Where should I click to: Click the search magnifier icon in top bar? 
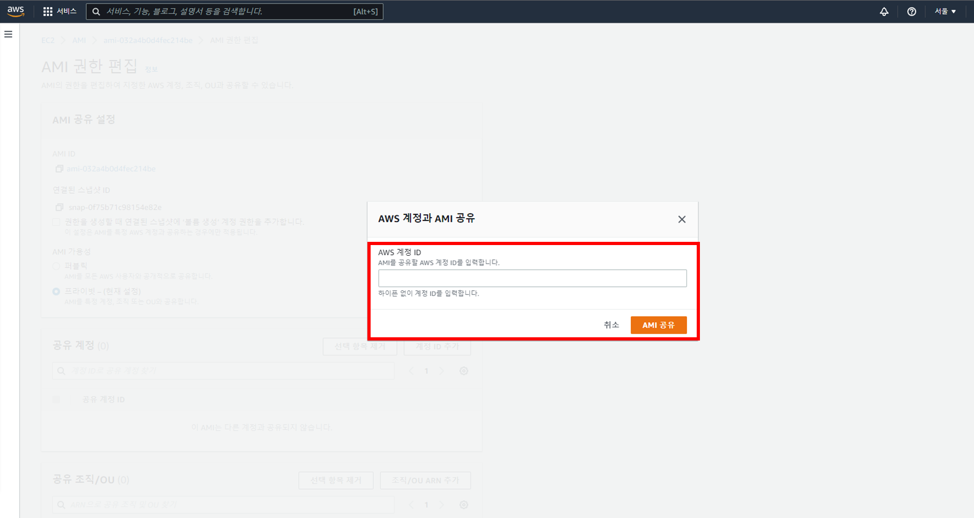pos(96,11)
